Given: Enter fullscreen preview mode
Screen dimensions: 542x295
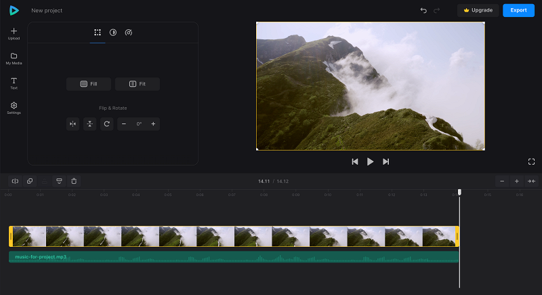Looking at the screenshot, I should click(532, 161).
